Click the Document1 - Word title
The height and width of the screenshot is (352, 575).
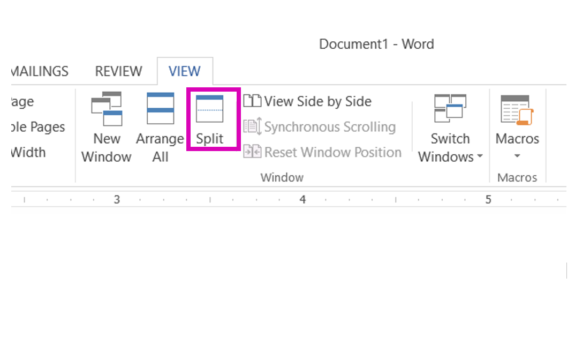click(376, 44)
